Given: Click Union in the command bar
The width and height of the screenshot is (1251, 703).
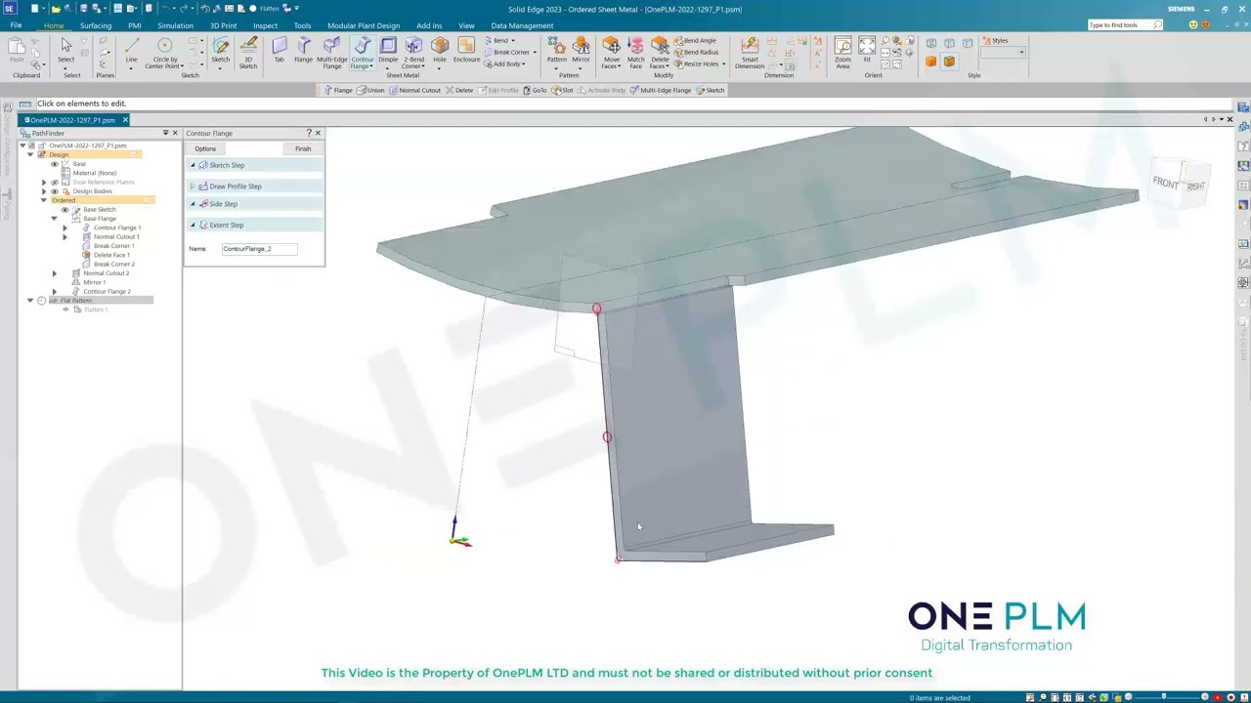Looking at the screenshot, I should pyautogui.click(x=370, y=90).
